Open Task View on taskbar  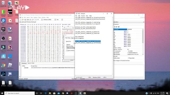[x=41, y=93]
